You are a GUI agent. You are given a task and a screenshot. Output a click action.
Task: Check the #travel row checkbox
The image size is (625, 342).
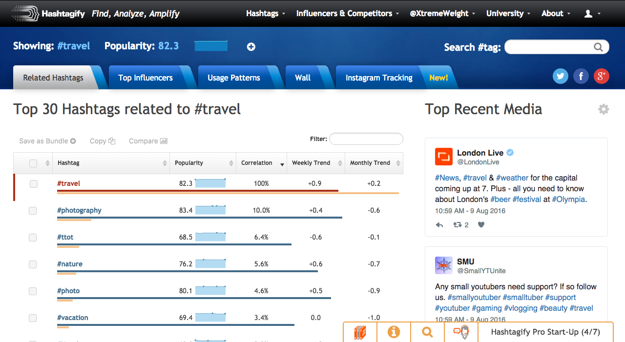[33, 184]
